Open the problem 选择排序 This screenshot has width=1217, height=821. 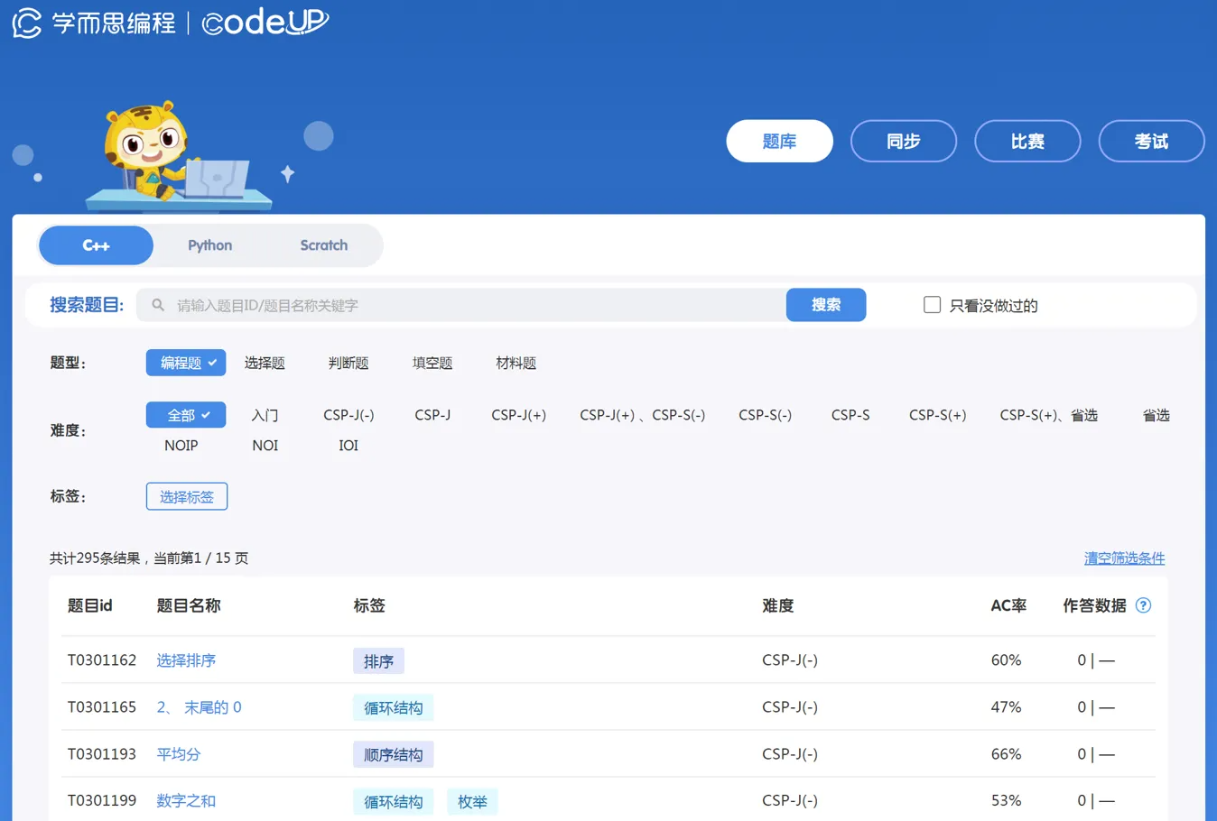click(x=186, y=660)
